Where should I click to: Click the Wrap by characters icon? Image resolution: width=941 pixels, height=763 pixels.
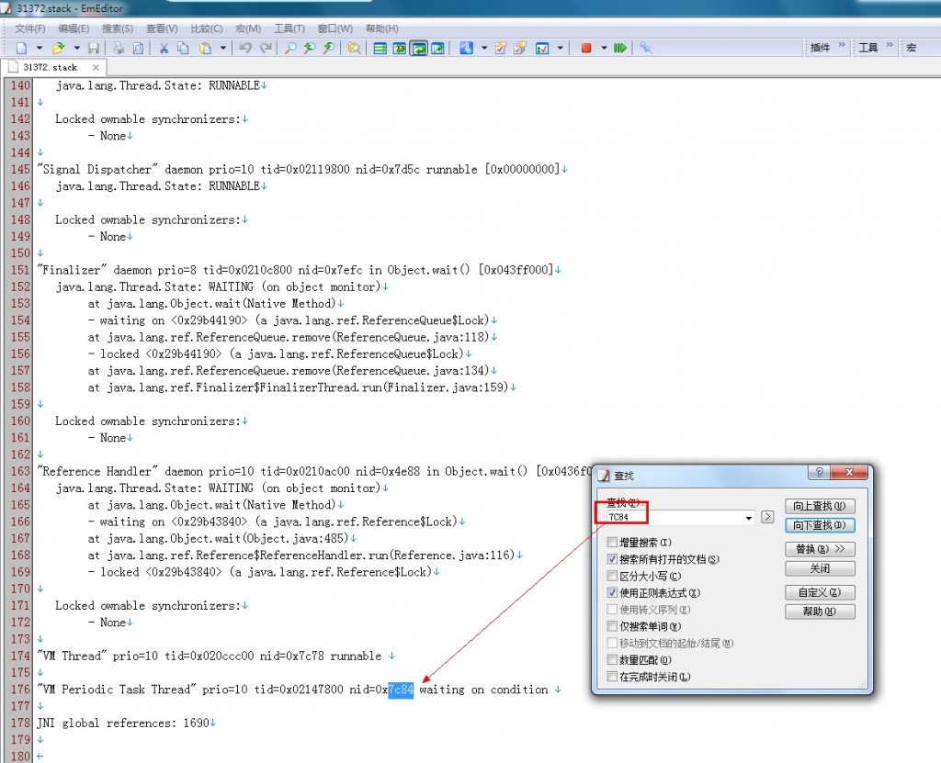coord(399,48)
